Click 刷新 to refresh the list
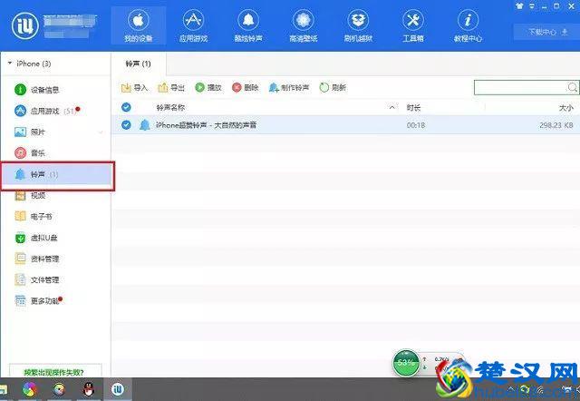 (333, 88)
